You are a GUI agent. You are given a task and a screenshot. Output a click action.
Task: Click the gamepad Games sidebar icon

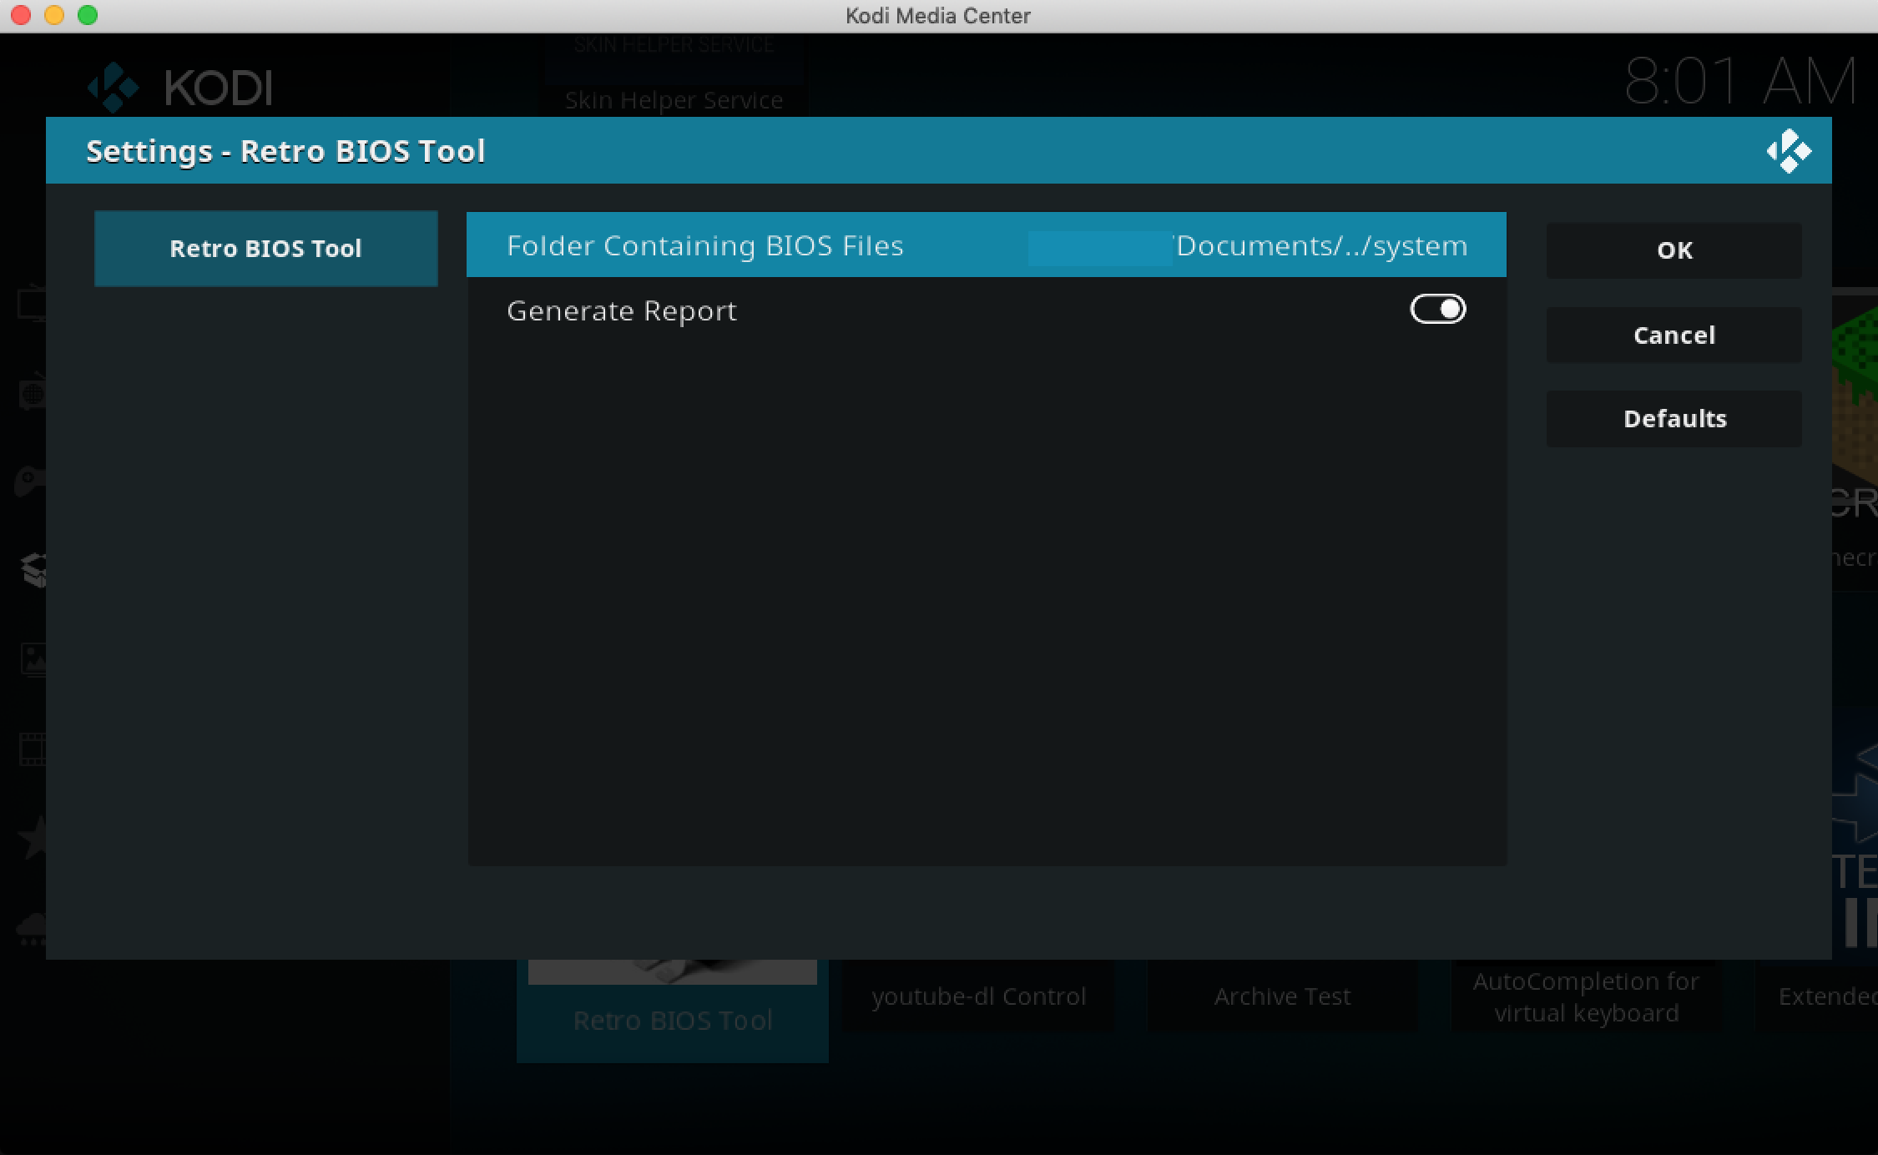click(30, 482)
